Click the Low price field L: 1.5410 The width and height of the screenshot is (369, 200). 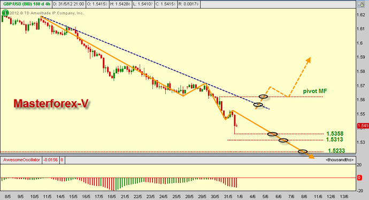(x=143, y=4)
